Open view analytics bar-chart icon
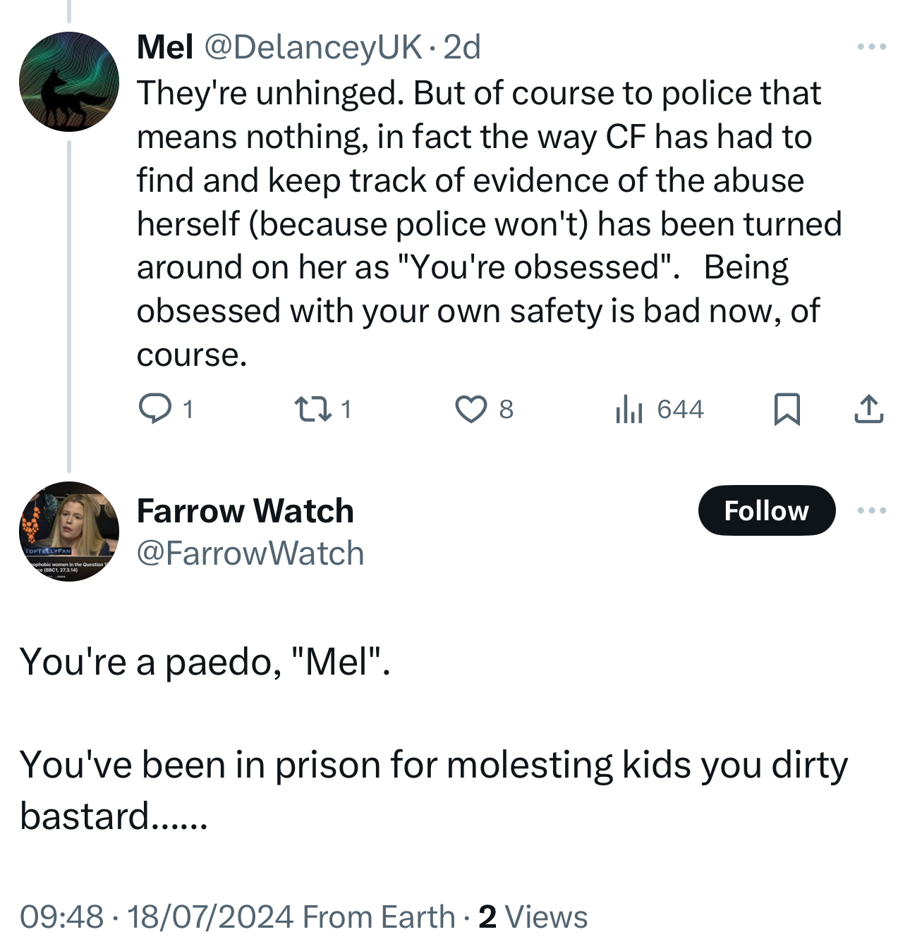 629,409
